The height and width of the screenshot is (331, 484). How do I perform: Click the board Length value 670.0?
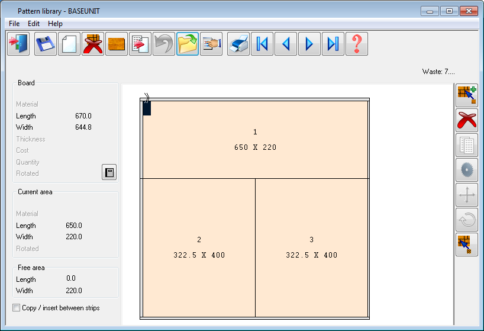tap(83, 116)
